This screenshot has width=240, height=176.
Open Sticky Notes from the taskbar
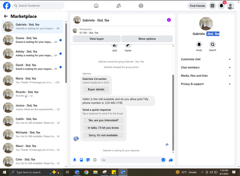click(114, 172)
